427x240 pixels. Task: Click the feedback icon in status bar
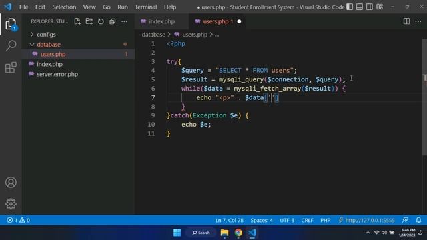(x=405, y=220)
